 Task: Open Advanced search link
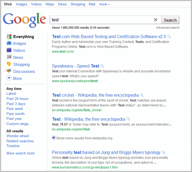coord(168,28)
